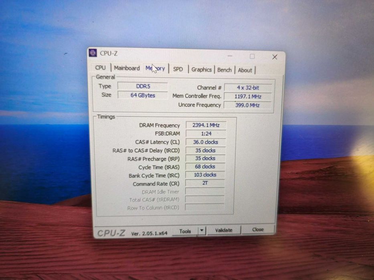374x280 pixels.
Task: Click the Mem Controller Freq. label
Action: pyautogui.click(x=197, y=96)
